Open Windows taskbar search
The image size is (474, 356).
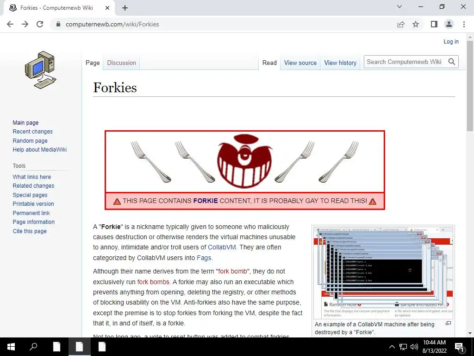pos(33,347)
